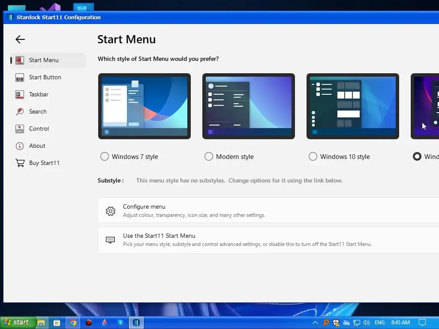Open the Control sidebar section
This screenshot has height=329, width=439.
(x=48, y=129)
